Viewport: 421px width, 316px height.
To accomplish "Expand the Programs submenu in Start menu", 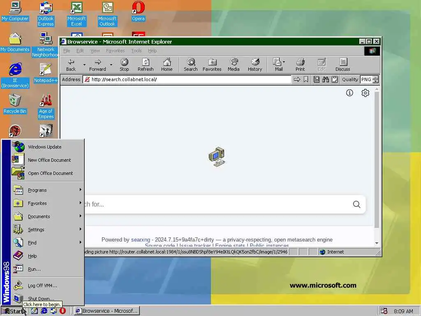I will tap(48, 190).
